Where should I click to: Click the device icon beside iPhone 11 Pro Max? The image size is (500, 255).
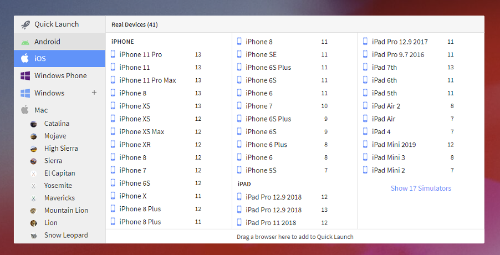point(113,80)
